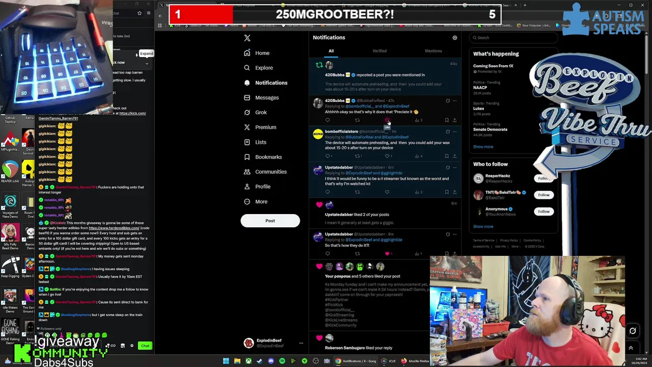Open more options on Upstatedabber's streamer reply

454,168
